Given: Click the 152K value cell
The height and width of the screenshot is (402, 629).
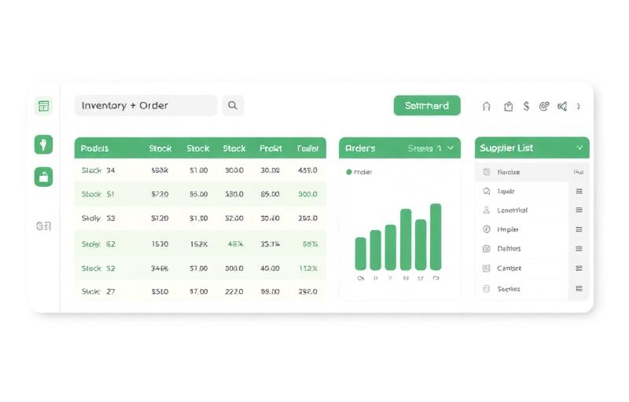Looking at the screenshot, I should [x=199, y=244].
